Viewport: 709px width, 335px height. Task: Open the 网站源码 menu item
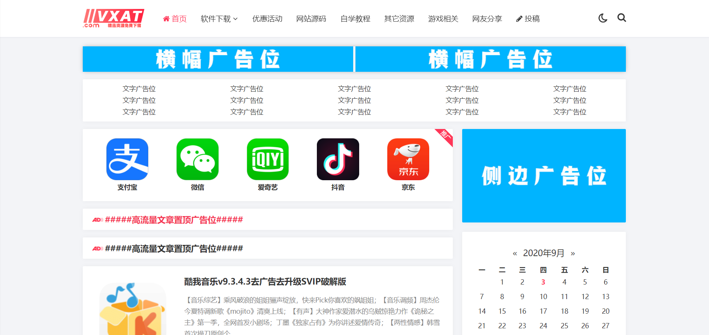click(311, 19)
